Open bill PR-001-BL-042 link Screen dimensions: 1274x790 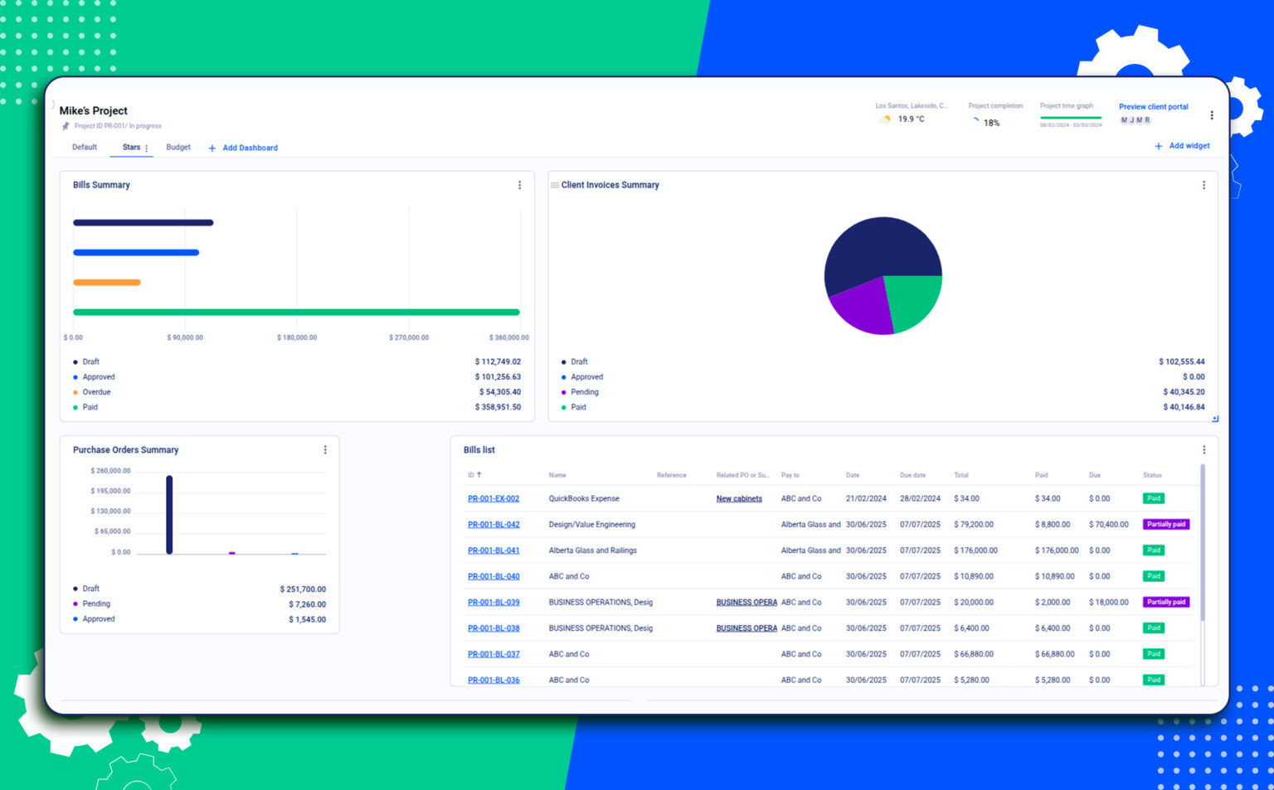click(494, 525)
